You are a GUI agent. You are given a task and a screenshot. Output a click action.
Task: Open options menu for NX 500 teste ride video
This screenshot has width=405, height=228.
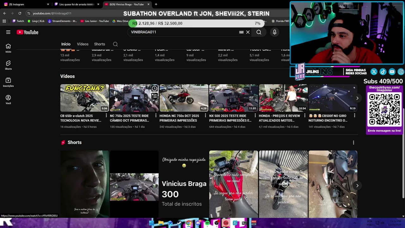click(x=255, y=116)
